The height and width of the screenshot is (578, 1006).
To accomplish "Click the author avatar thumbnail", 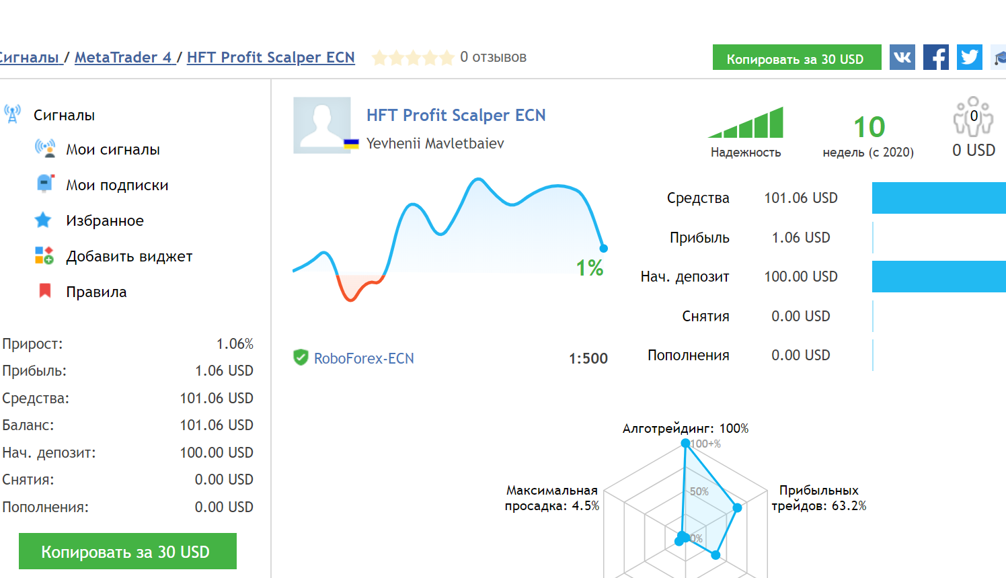I will tap(322, 125).
